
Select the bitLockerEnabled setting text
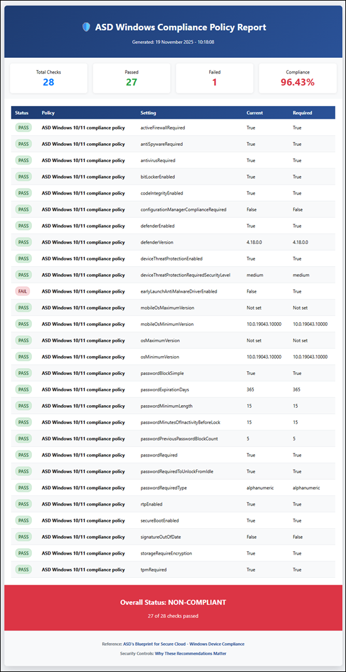click(157, 176)
